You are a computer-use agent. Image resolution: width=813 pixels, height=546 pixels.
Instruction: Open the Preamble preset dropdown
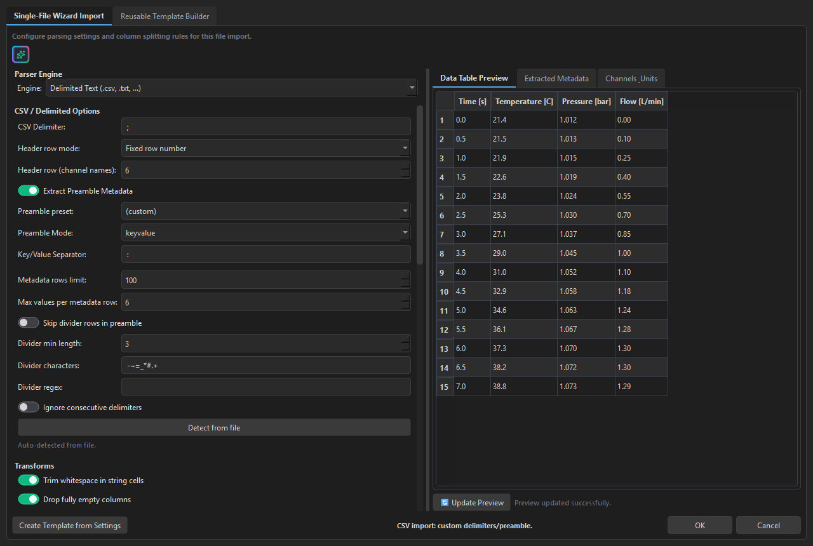click(x=265, y=211)
